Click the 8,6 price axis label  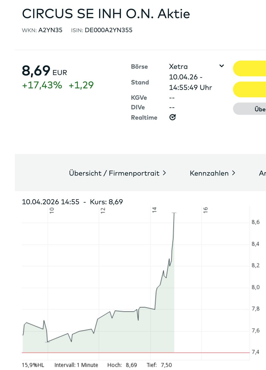(256, 222)
